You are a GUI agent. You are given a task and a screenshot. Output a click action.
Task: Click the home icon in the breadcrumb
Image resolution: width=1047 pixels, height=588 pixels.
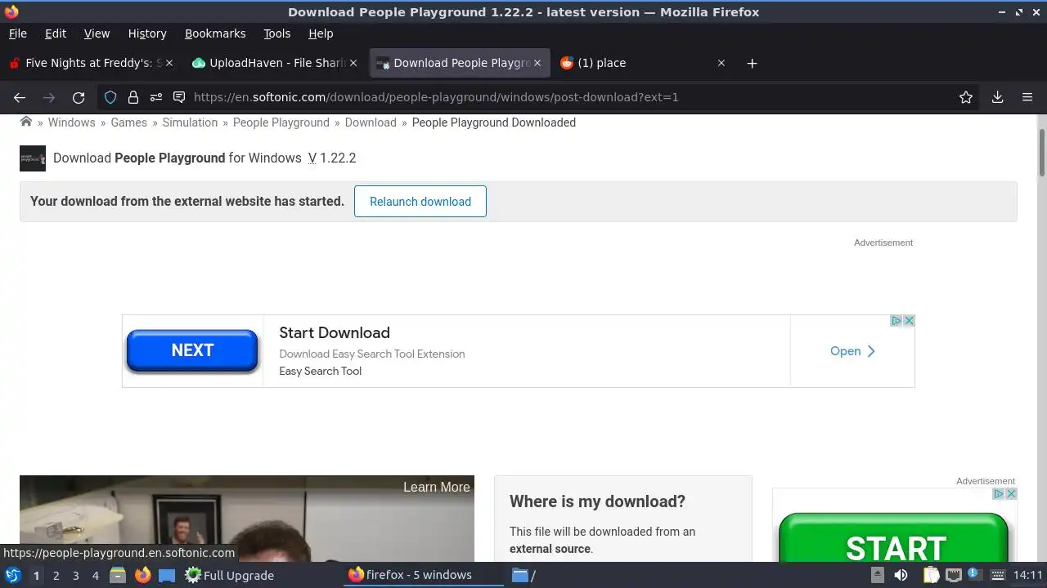point(26,122)
